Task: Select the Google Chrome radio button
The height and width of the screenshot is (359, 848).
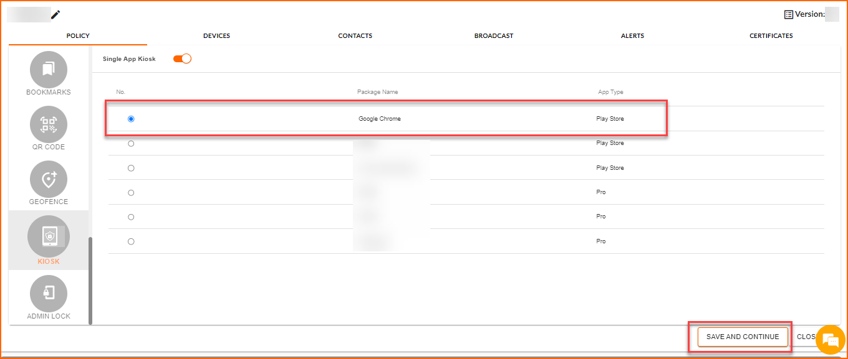Action: coord(131,119)
